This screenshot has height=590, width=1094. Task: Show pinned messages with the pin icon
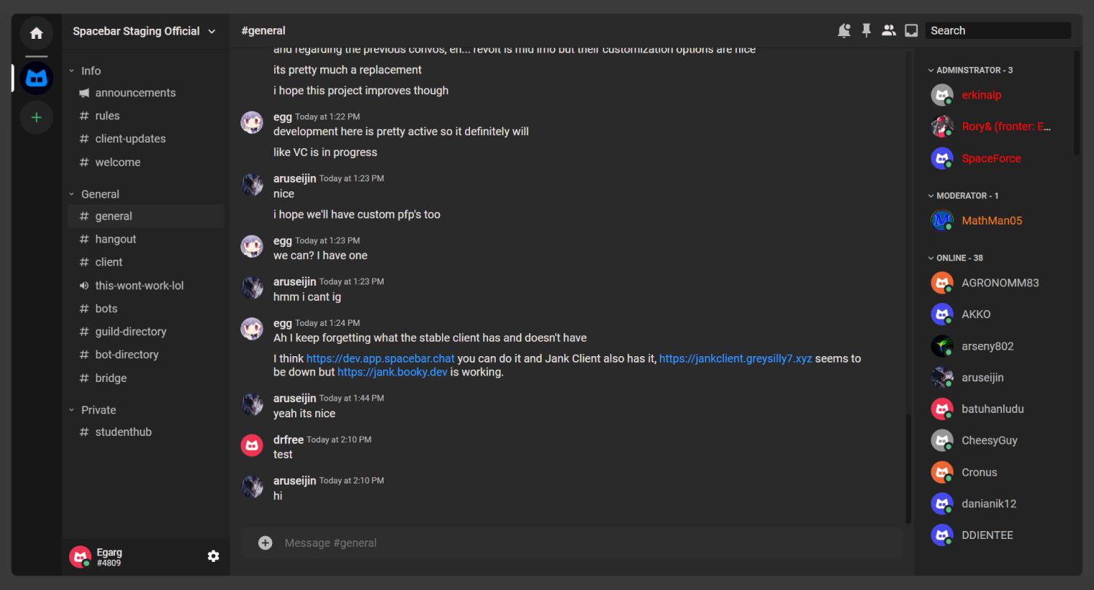click(867, 30)
